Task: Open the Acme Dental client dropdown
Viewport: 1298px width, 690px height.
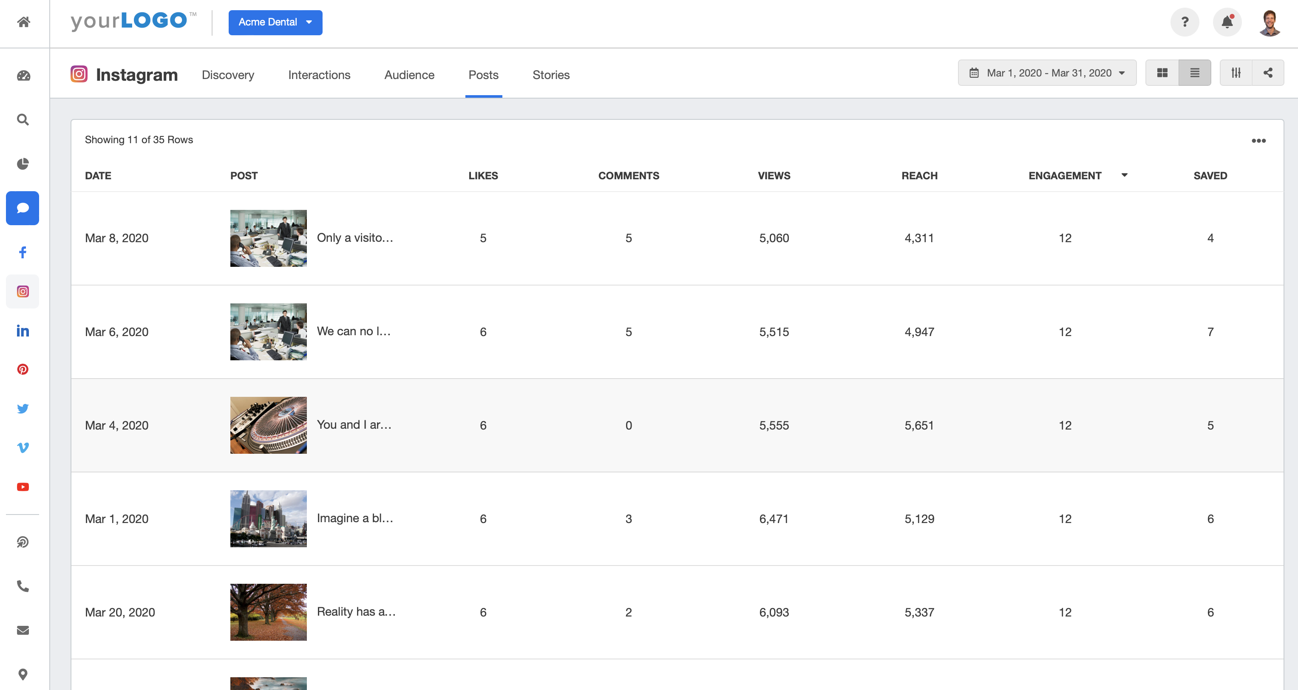Action: pyautogui.click(x=275, y=23)
